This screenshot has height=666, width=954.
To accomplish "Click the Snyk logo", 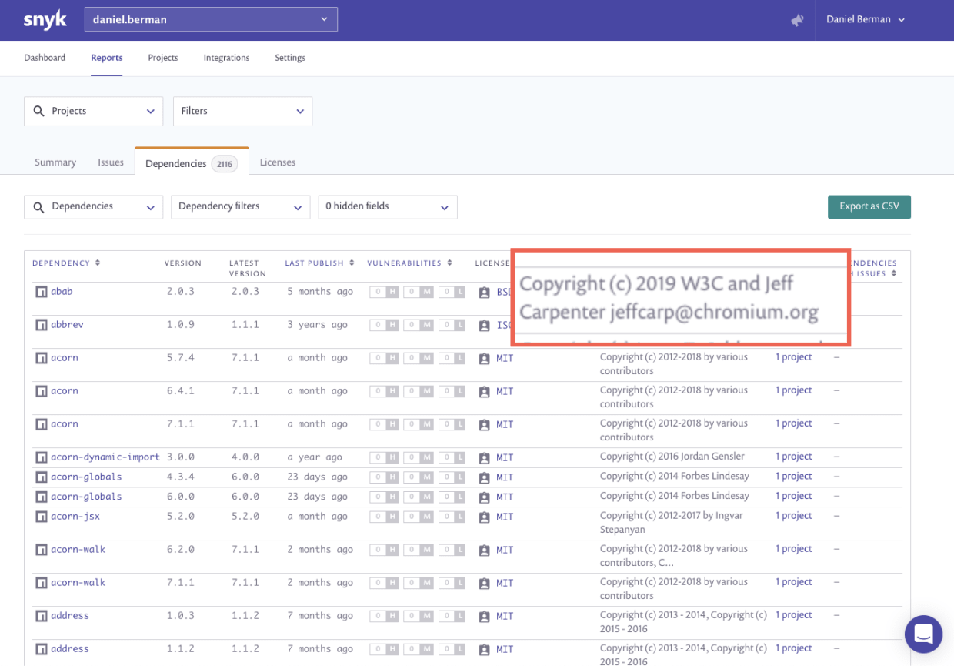I will click(x=45, y=20).
